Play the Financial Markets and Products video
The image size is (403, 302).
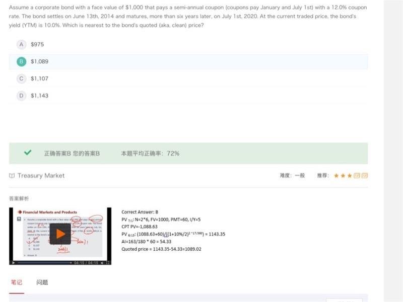coord(60,234)
